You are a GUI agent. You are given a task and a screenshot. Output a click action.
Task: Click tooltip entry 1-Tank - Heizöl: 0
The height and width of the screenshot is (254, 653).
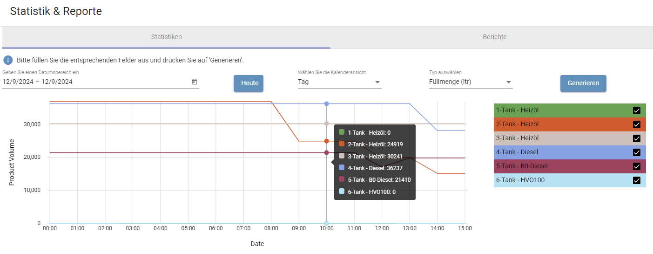tap(364, 133)
